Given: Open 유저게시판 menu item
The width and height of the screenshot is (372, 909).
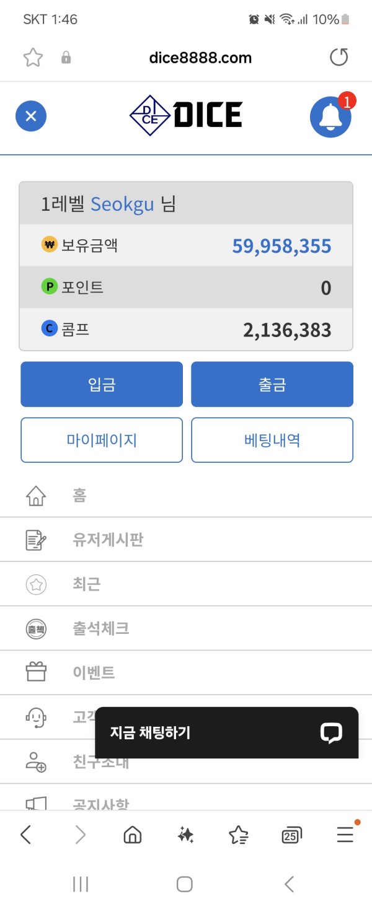Looking at the screenshot, I should click(186, 540).
